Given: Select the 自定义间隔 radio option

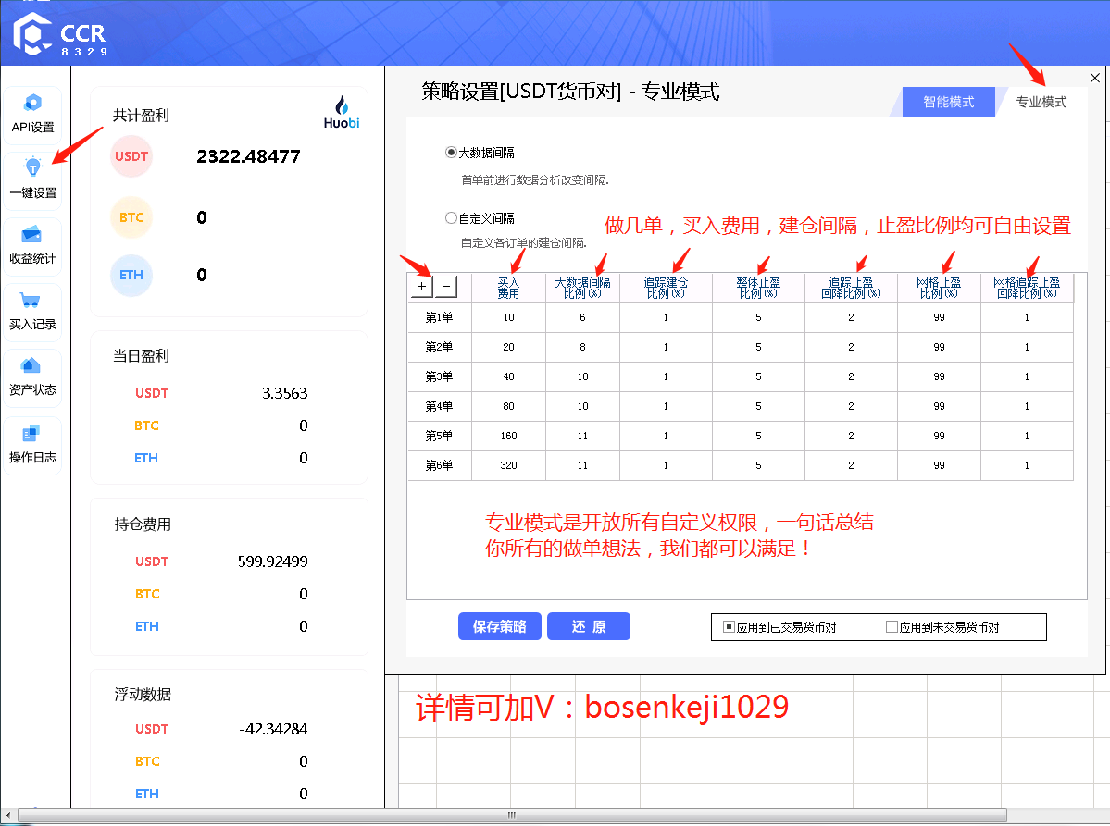Looking at the screenshot, I should pos(451,217).
